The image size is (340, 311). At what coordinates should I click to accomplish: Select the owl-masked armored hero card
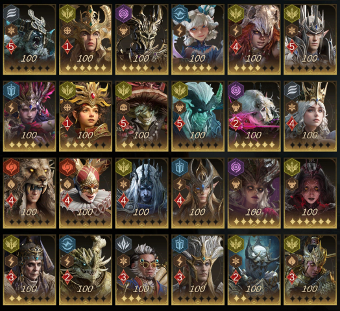point(254,270)
